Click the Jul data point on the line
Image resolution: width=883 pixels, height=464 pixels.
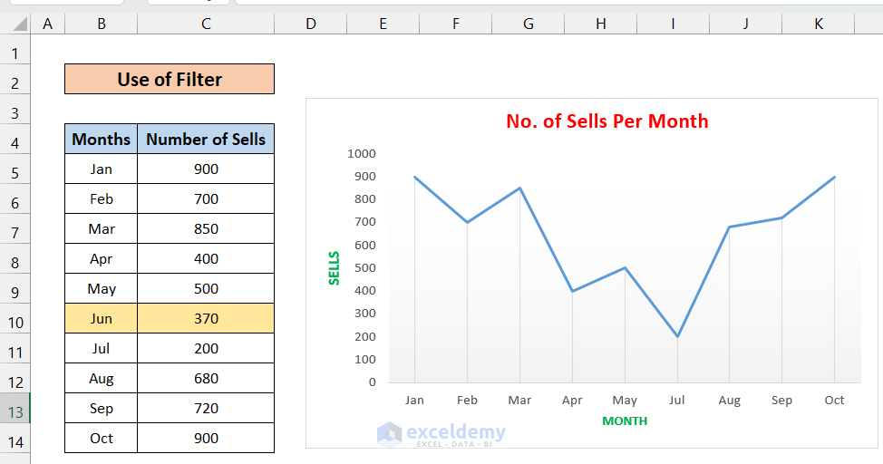tap(677, 336)
